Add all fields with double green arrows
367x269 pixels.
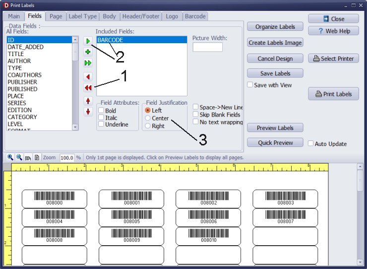(88, 63)
